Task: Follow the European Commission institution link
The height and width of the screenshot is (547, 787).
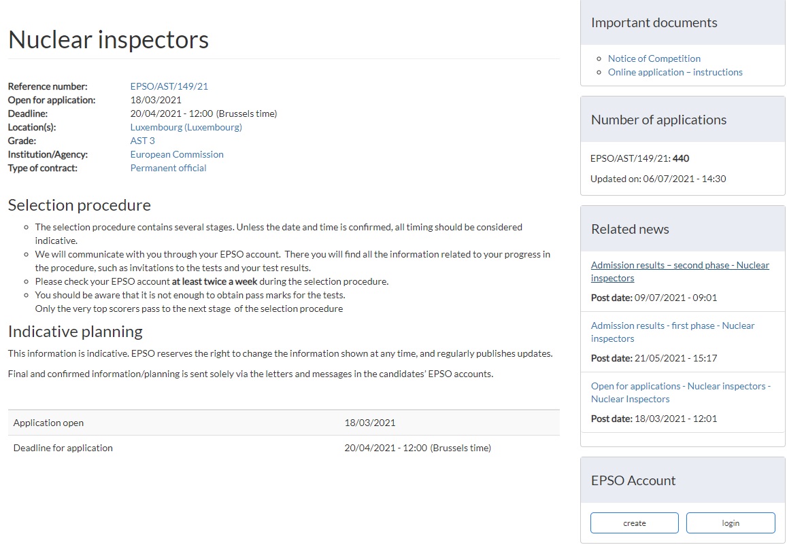Action: pos(177,154)
